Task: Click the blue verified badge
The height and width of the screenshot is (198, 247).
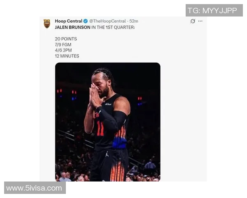Action: click(x=86, y=21)
